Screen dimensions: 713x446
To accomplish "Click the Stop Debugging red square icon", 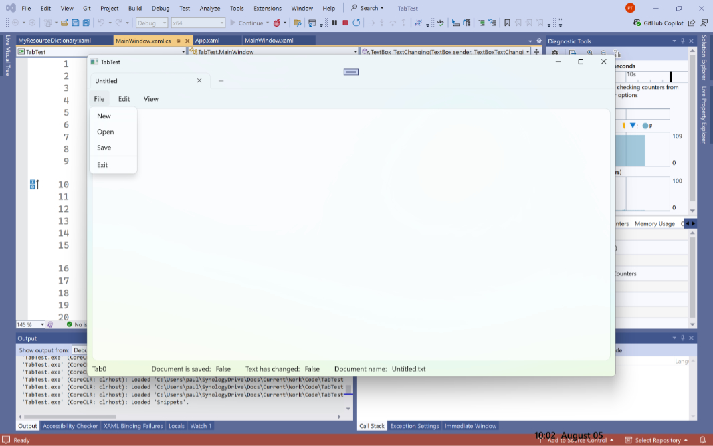I will pos(345,23).
